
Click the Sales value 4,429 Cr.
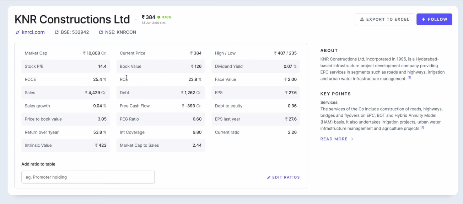click(96, 93)
